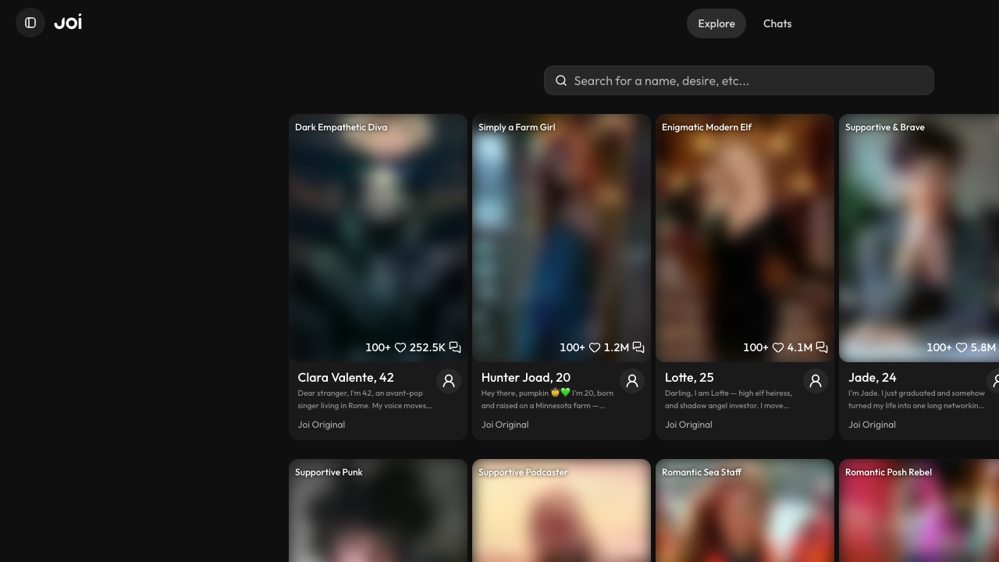Click the "Supportive & Brave" tag text
This screenshot has width=999, height=562.
pyautogui.click(x=885, y=127)
